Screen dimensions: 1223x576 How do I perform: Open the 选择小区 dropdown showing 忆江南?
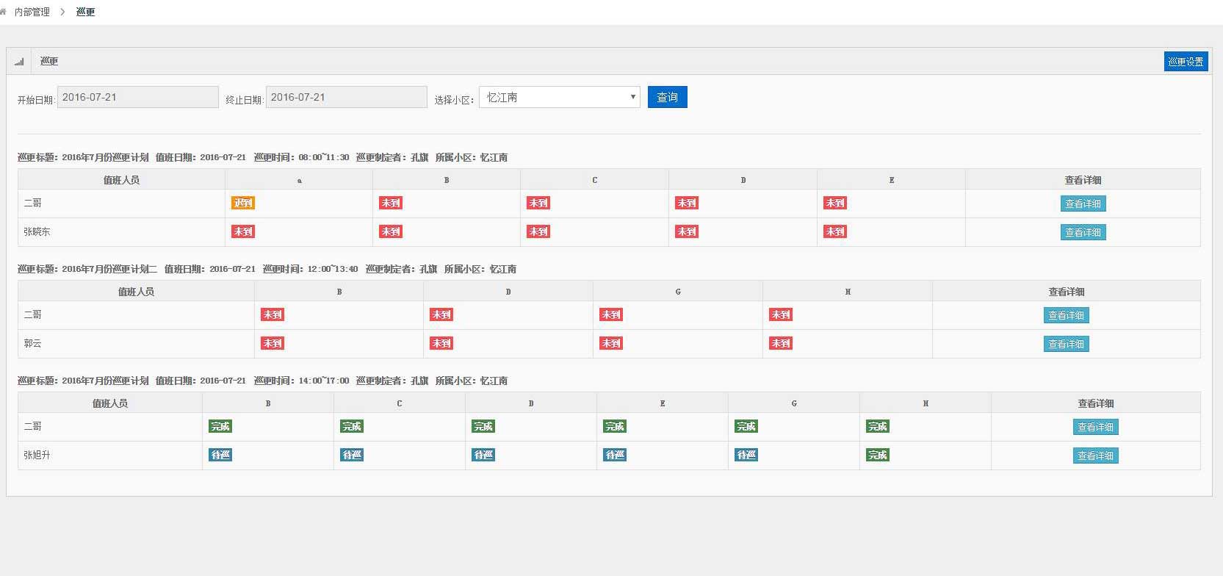click(560, 97)
